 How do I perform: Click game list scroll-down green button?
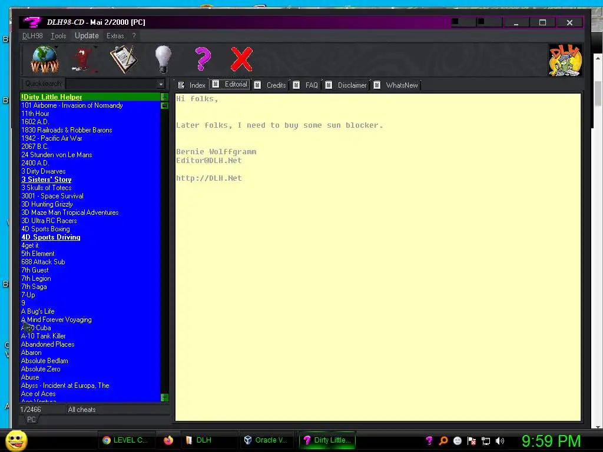(x=165, y=397)
